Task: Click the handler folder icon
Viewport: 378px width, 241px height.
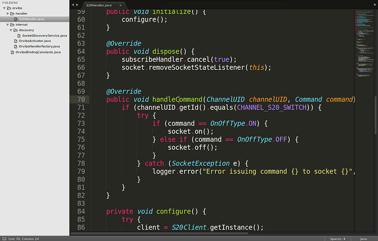Action: pyautogui.click(x=12, y=14)
